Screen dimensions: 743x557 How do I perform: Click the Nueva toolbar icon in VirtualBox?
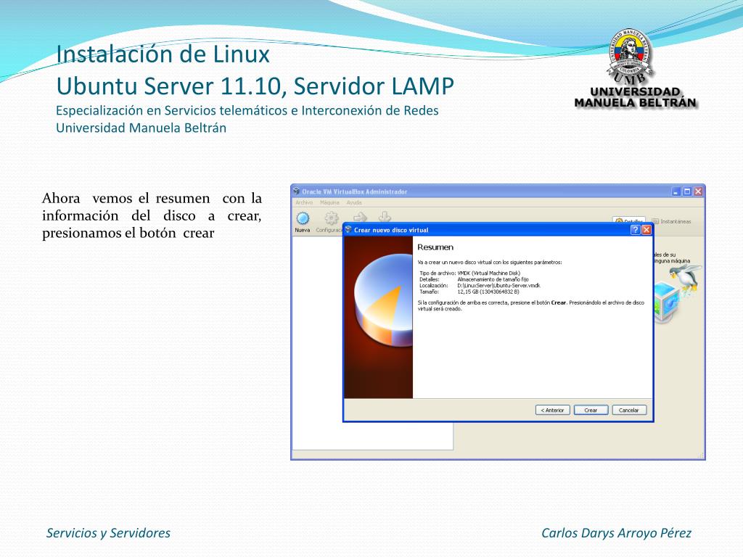303,222
